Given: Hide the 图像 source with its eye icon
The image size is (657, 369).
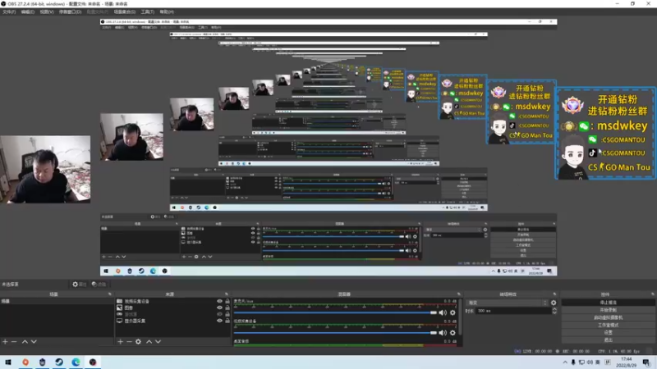Looking at the screenshot, I should (219, 307).
